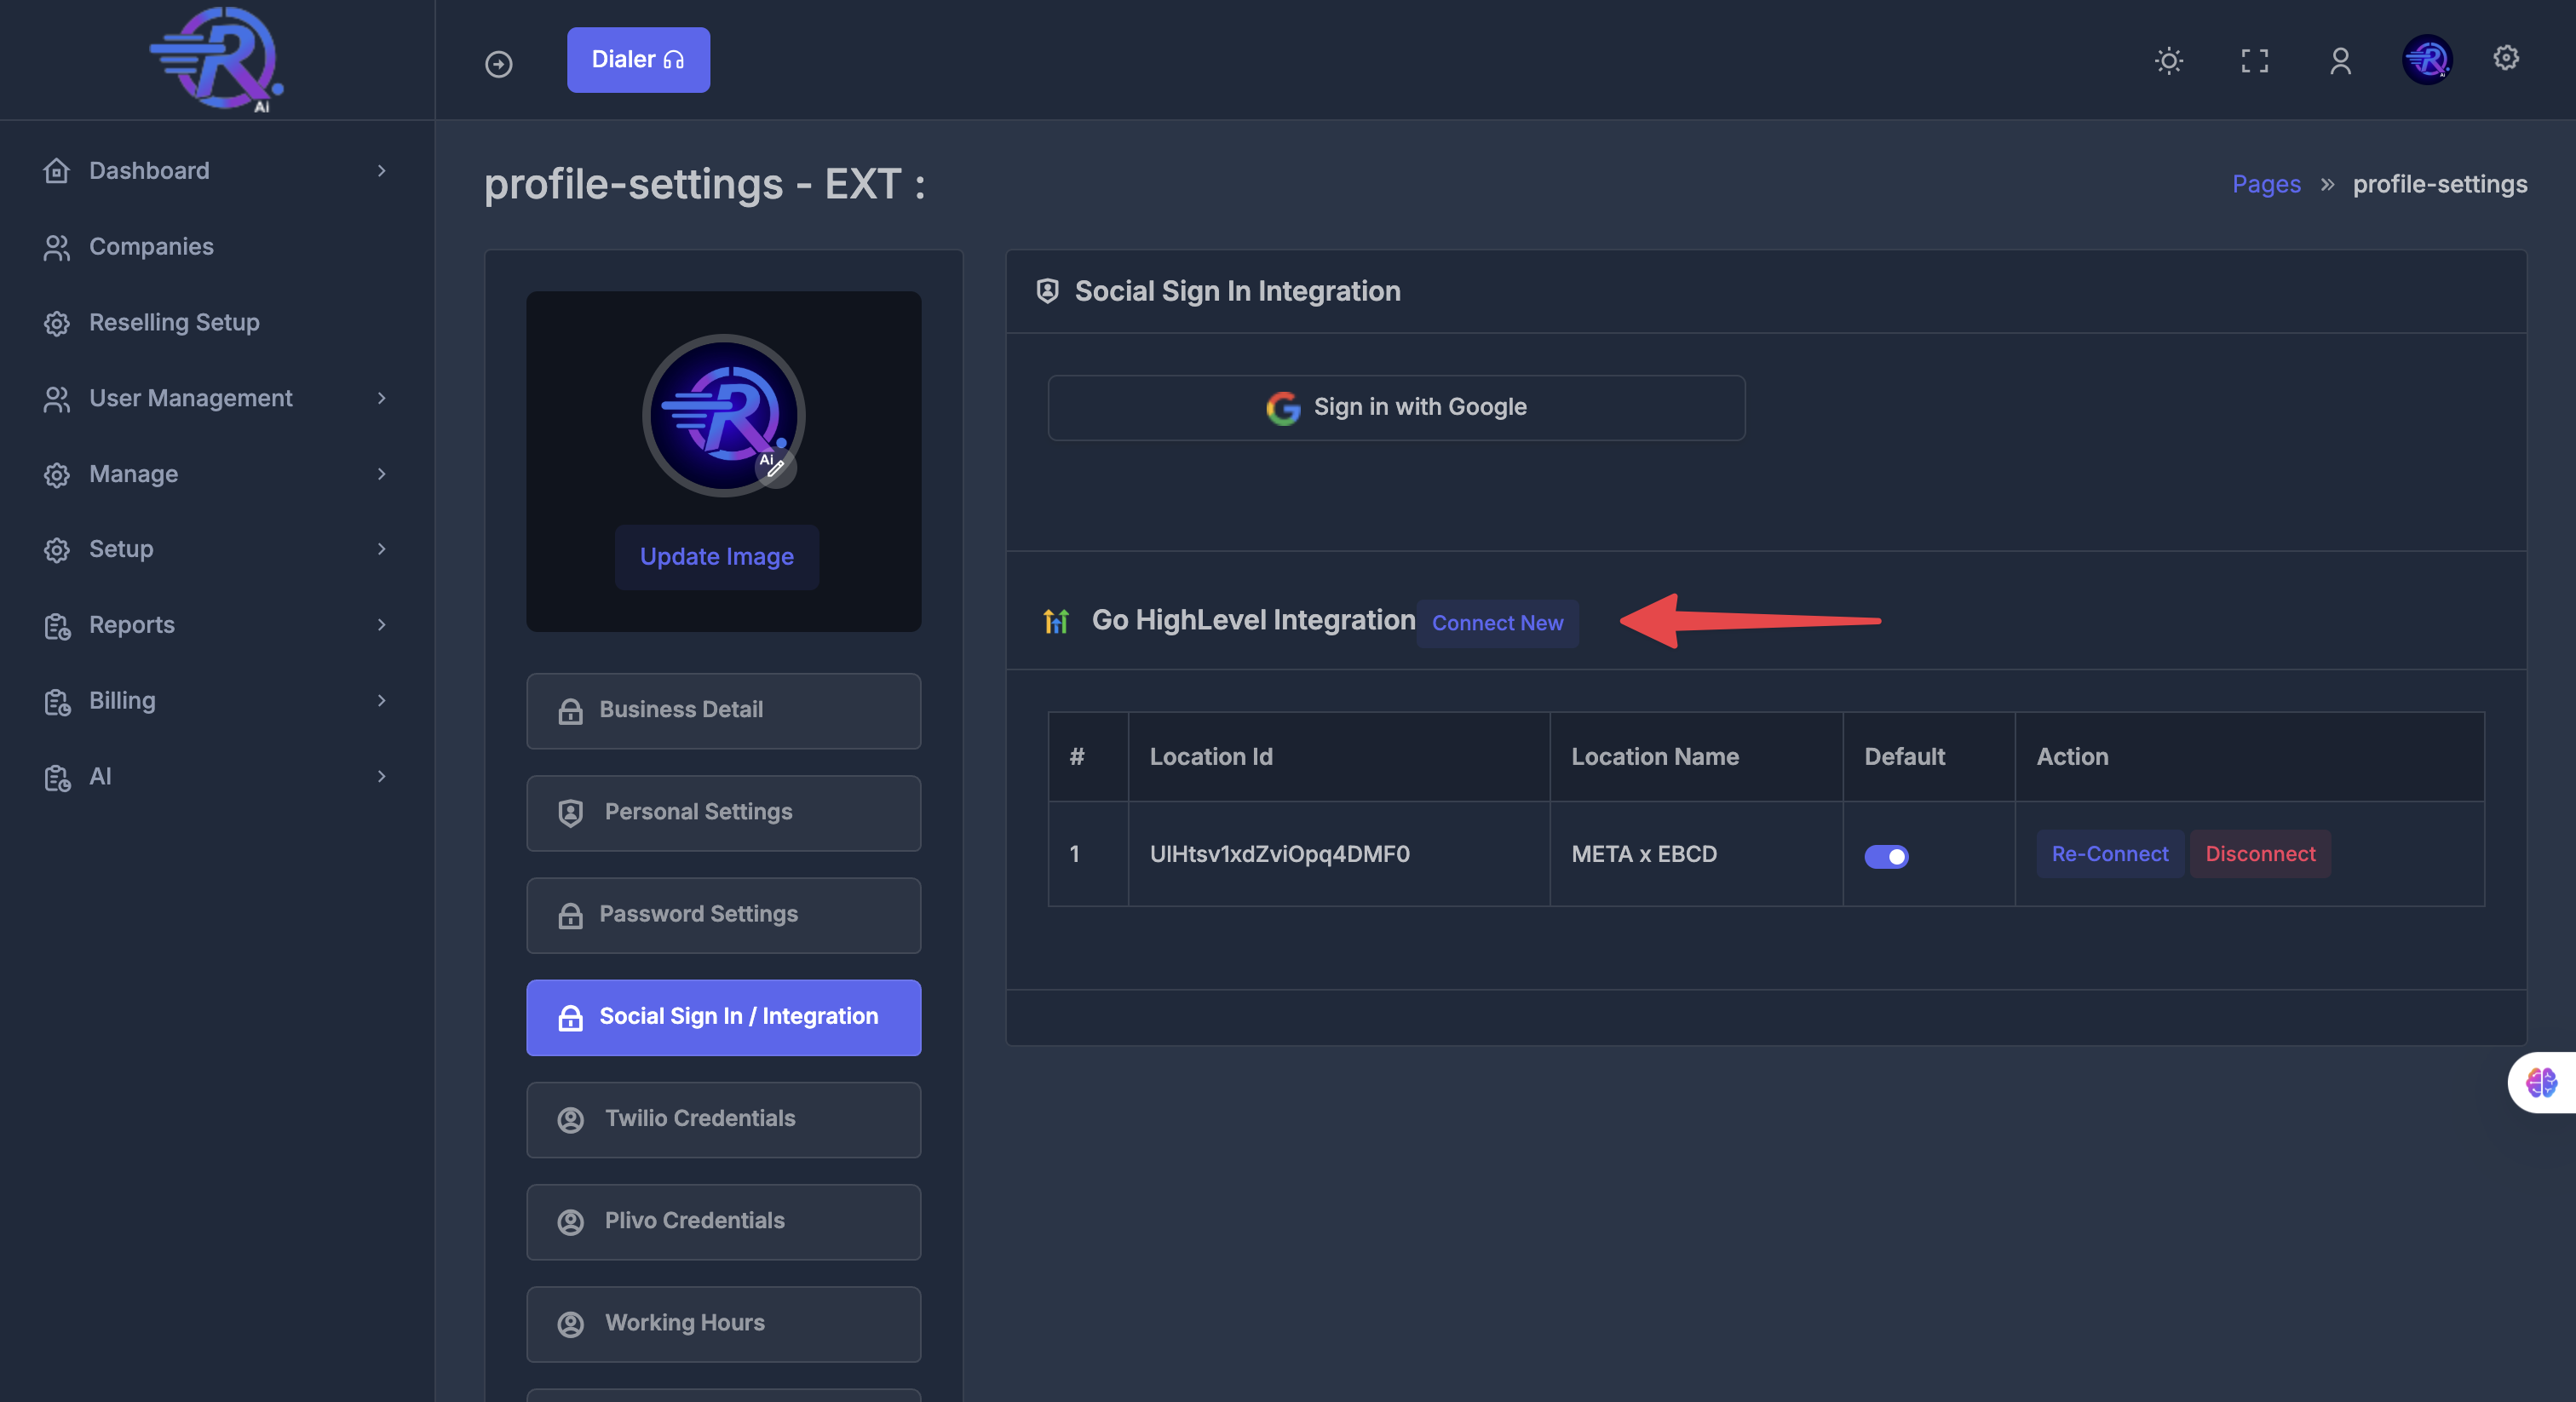The height and width of the screenshot is (1402, 2576).
Task: Click the Manage gear icon
Action: point(57,474)
